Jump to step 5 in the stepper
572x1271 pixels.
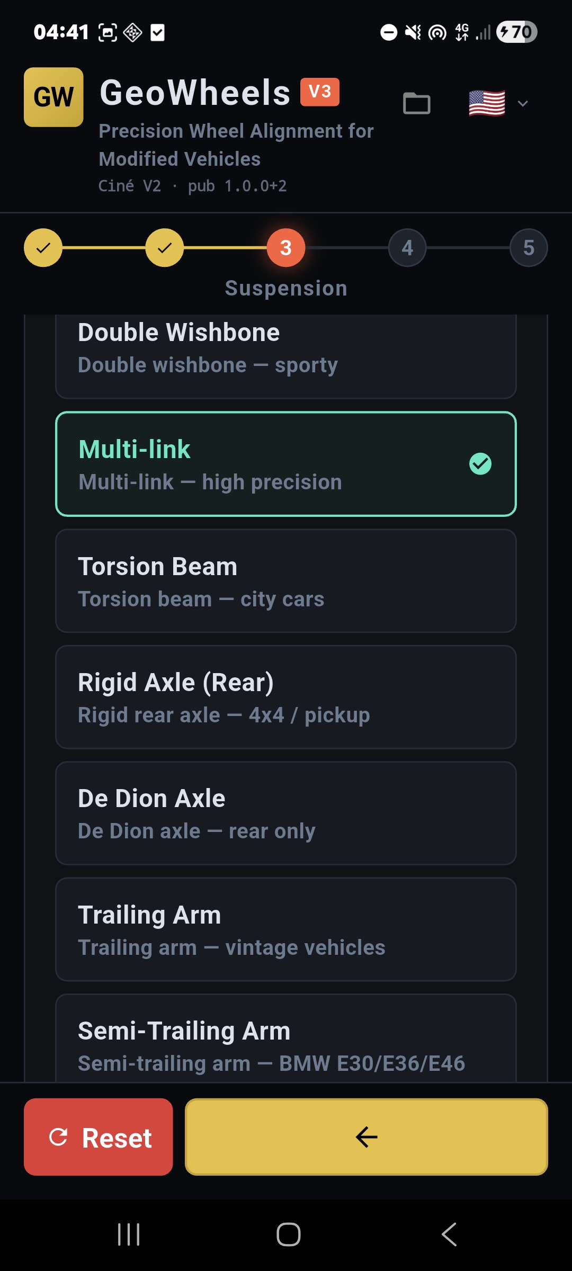[x=529, y=247]
